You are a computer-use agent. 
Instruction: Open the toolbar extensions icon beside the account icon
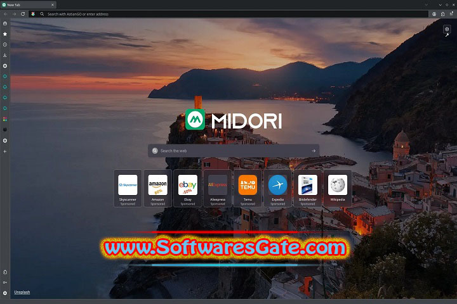443,14
